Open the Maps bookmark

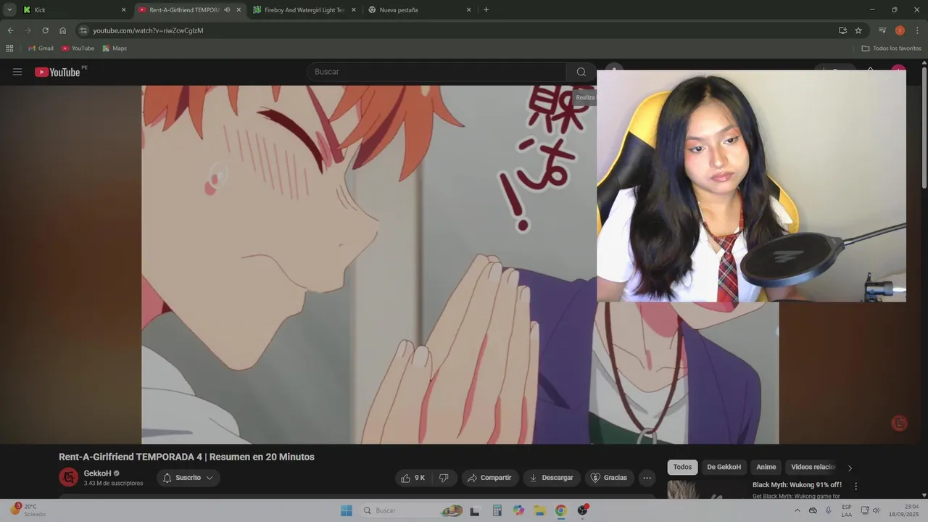pos(115,49)
